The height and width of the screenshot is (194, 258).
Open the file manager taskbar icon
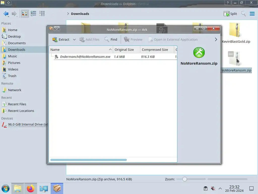18,188
